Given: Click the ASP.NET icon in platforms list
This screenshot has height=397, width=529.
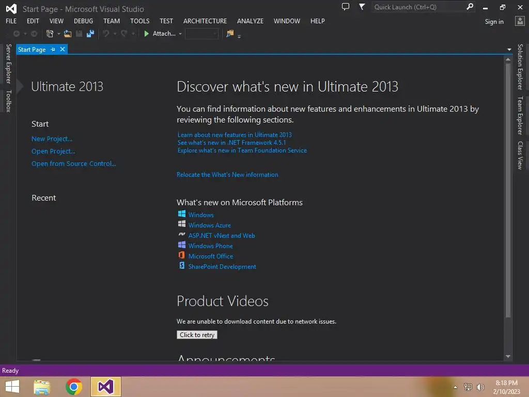Looking at the screenshot, I should [181, 234].
